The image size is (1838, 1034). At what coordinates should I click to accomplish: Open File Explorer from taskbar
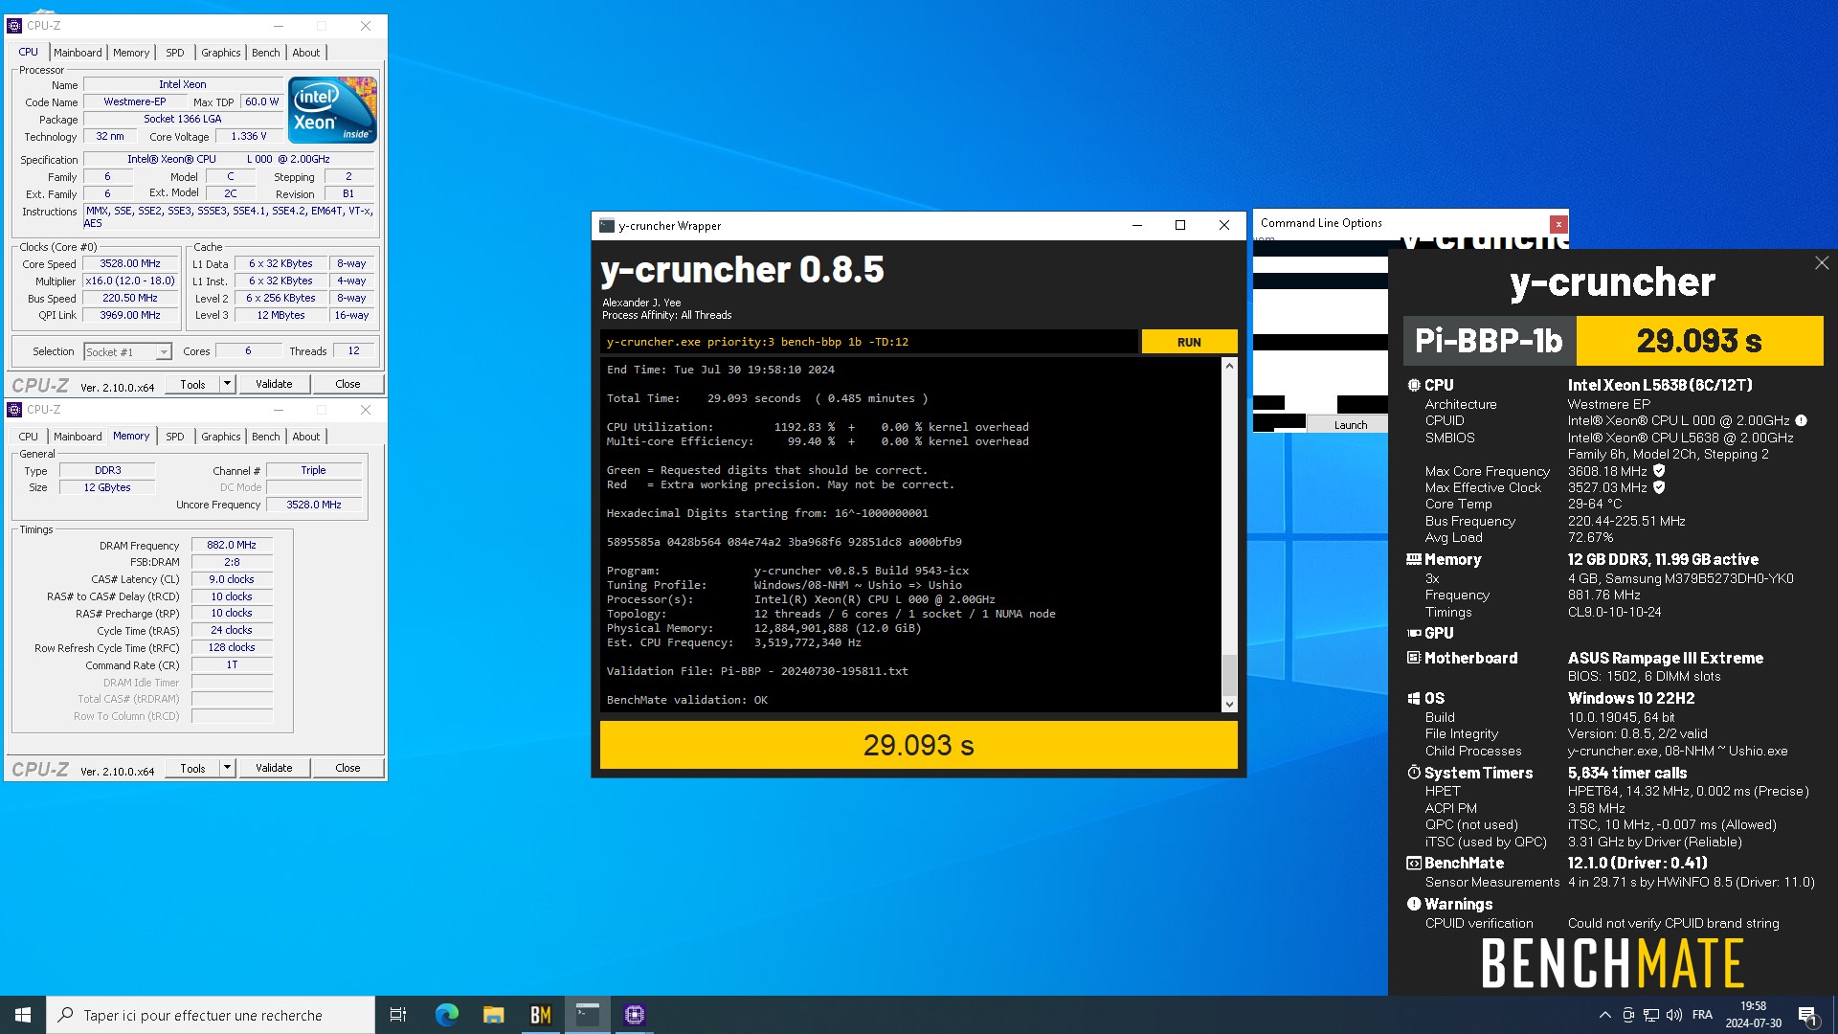(x=493, y=1015)
